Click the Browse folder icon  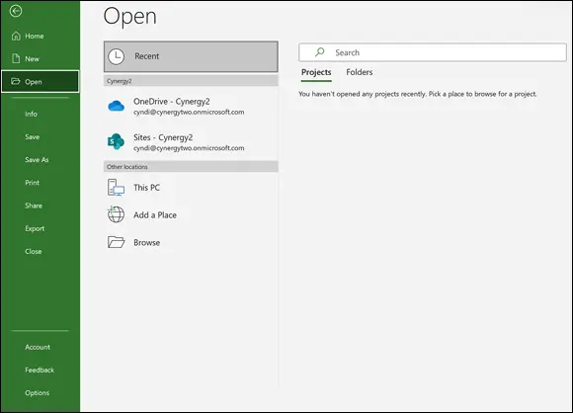pyautogui.click(x=117, y=242)
